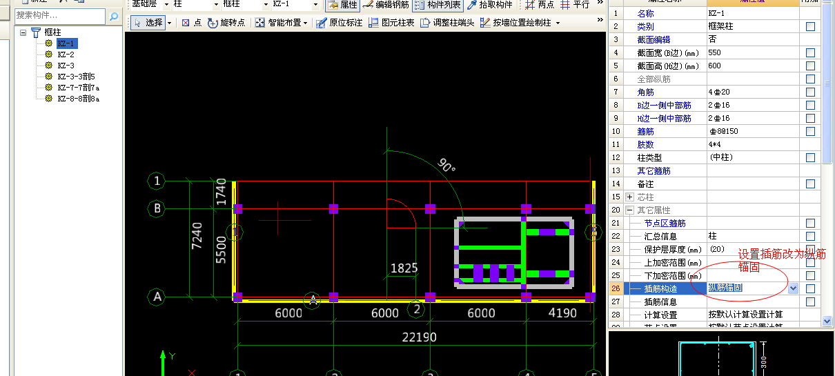Screen dimensions: 835x376
Task: Click 调整柱端头 adjust column end tool
Action: coord(446,23)
